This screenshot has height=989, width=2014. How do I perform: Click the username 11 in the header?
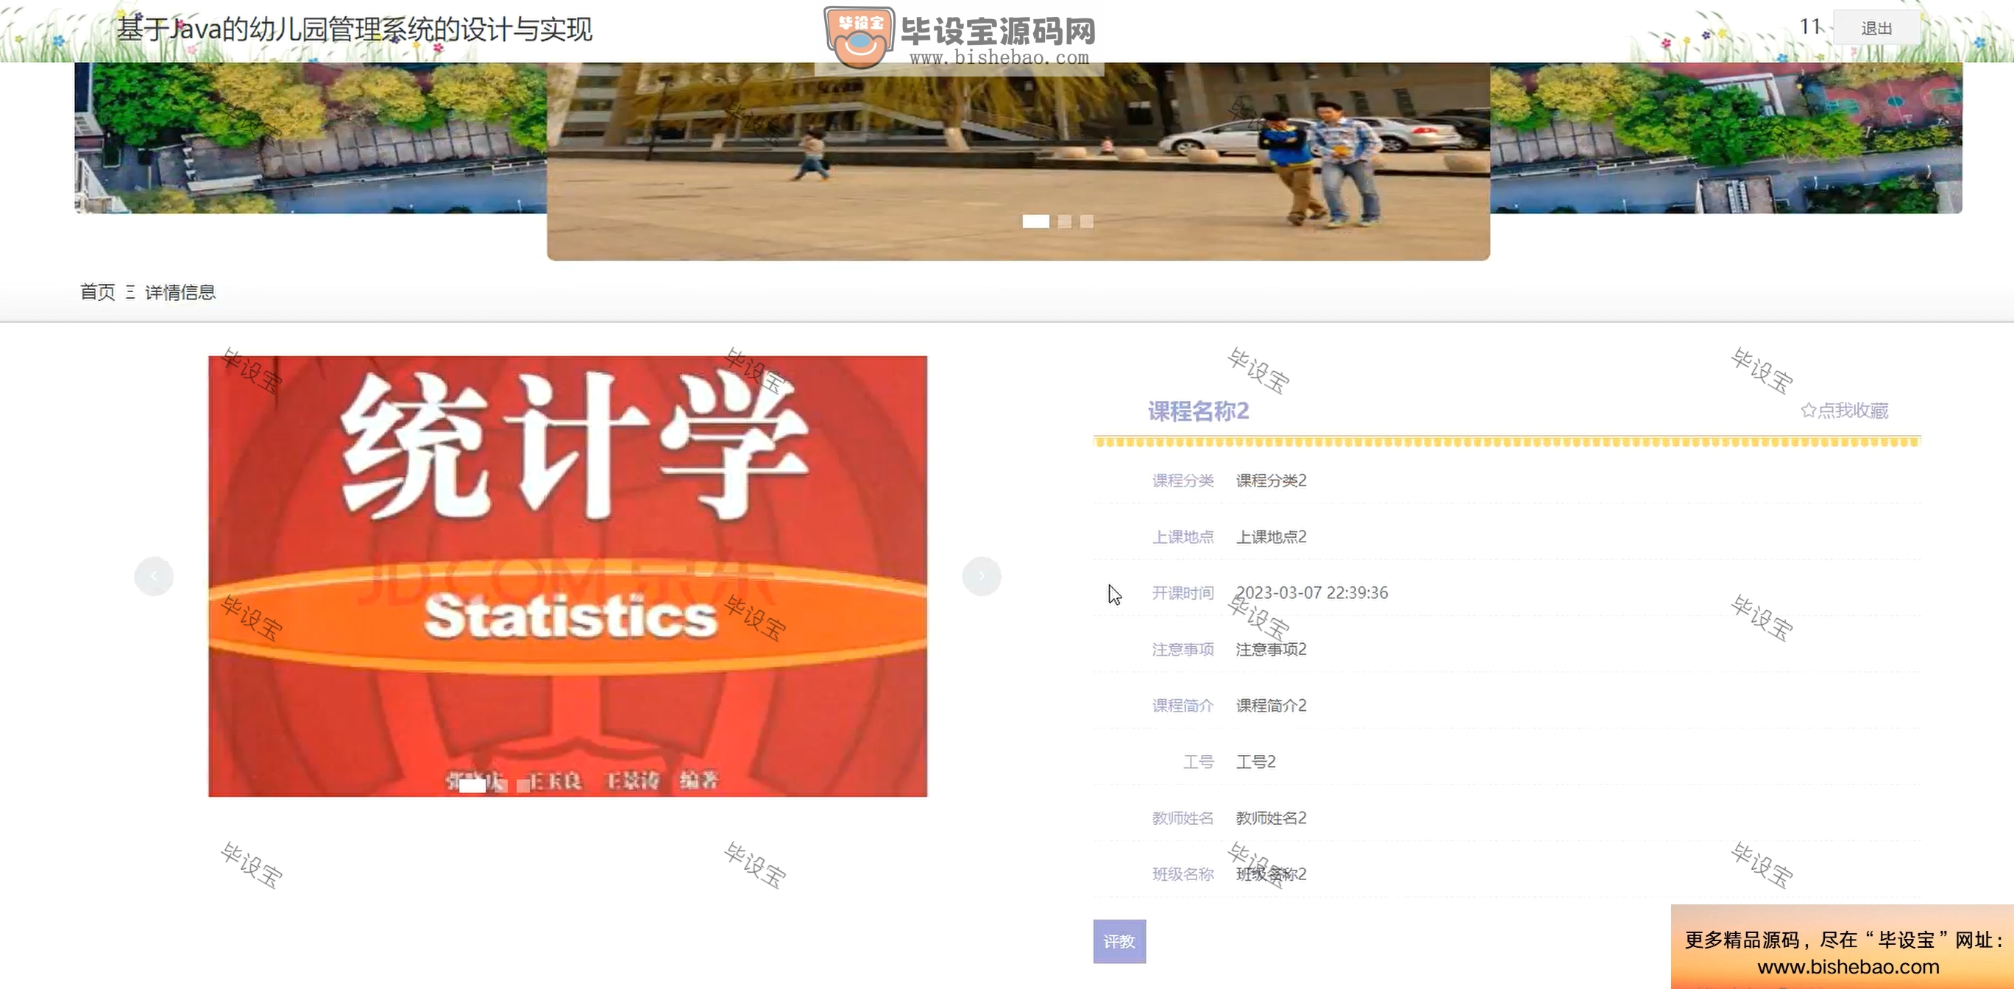coord(1810,26)
